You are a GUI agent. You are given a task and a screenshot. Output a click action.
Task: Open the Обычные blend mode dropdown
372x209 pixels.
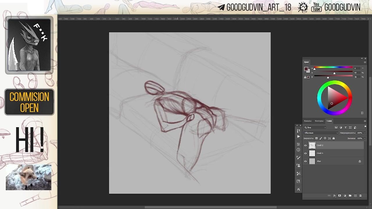pos(321,133)
